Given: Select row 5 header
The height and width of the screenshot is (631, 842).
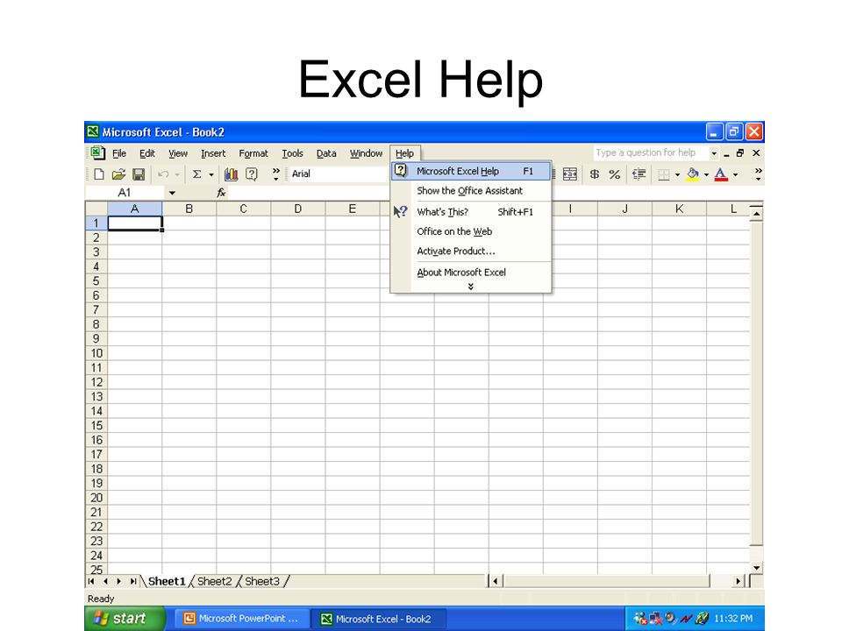Looking at the screenshot, I should click(96, 280).
